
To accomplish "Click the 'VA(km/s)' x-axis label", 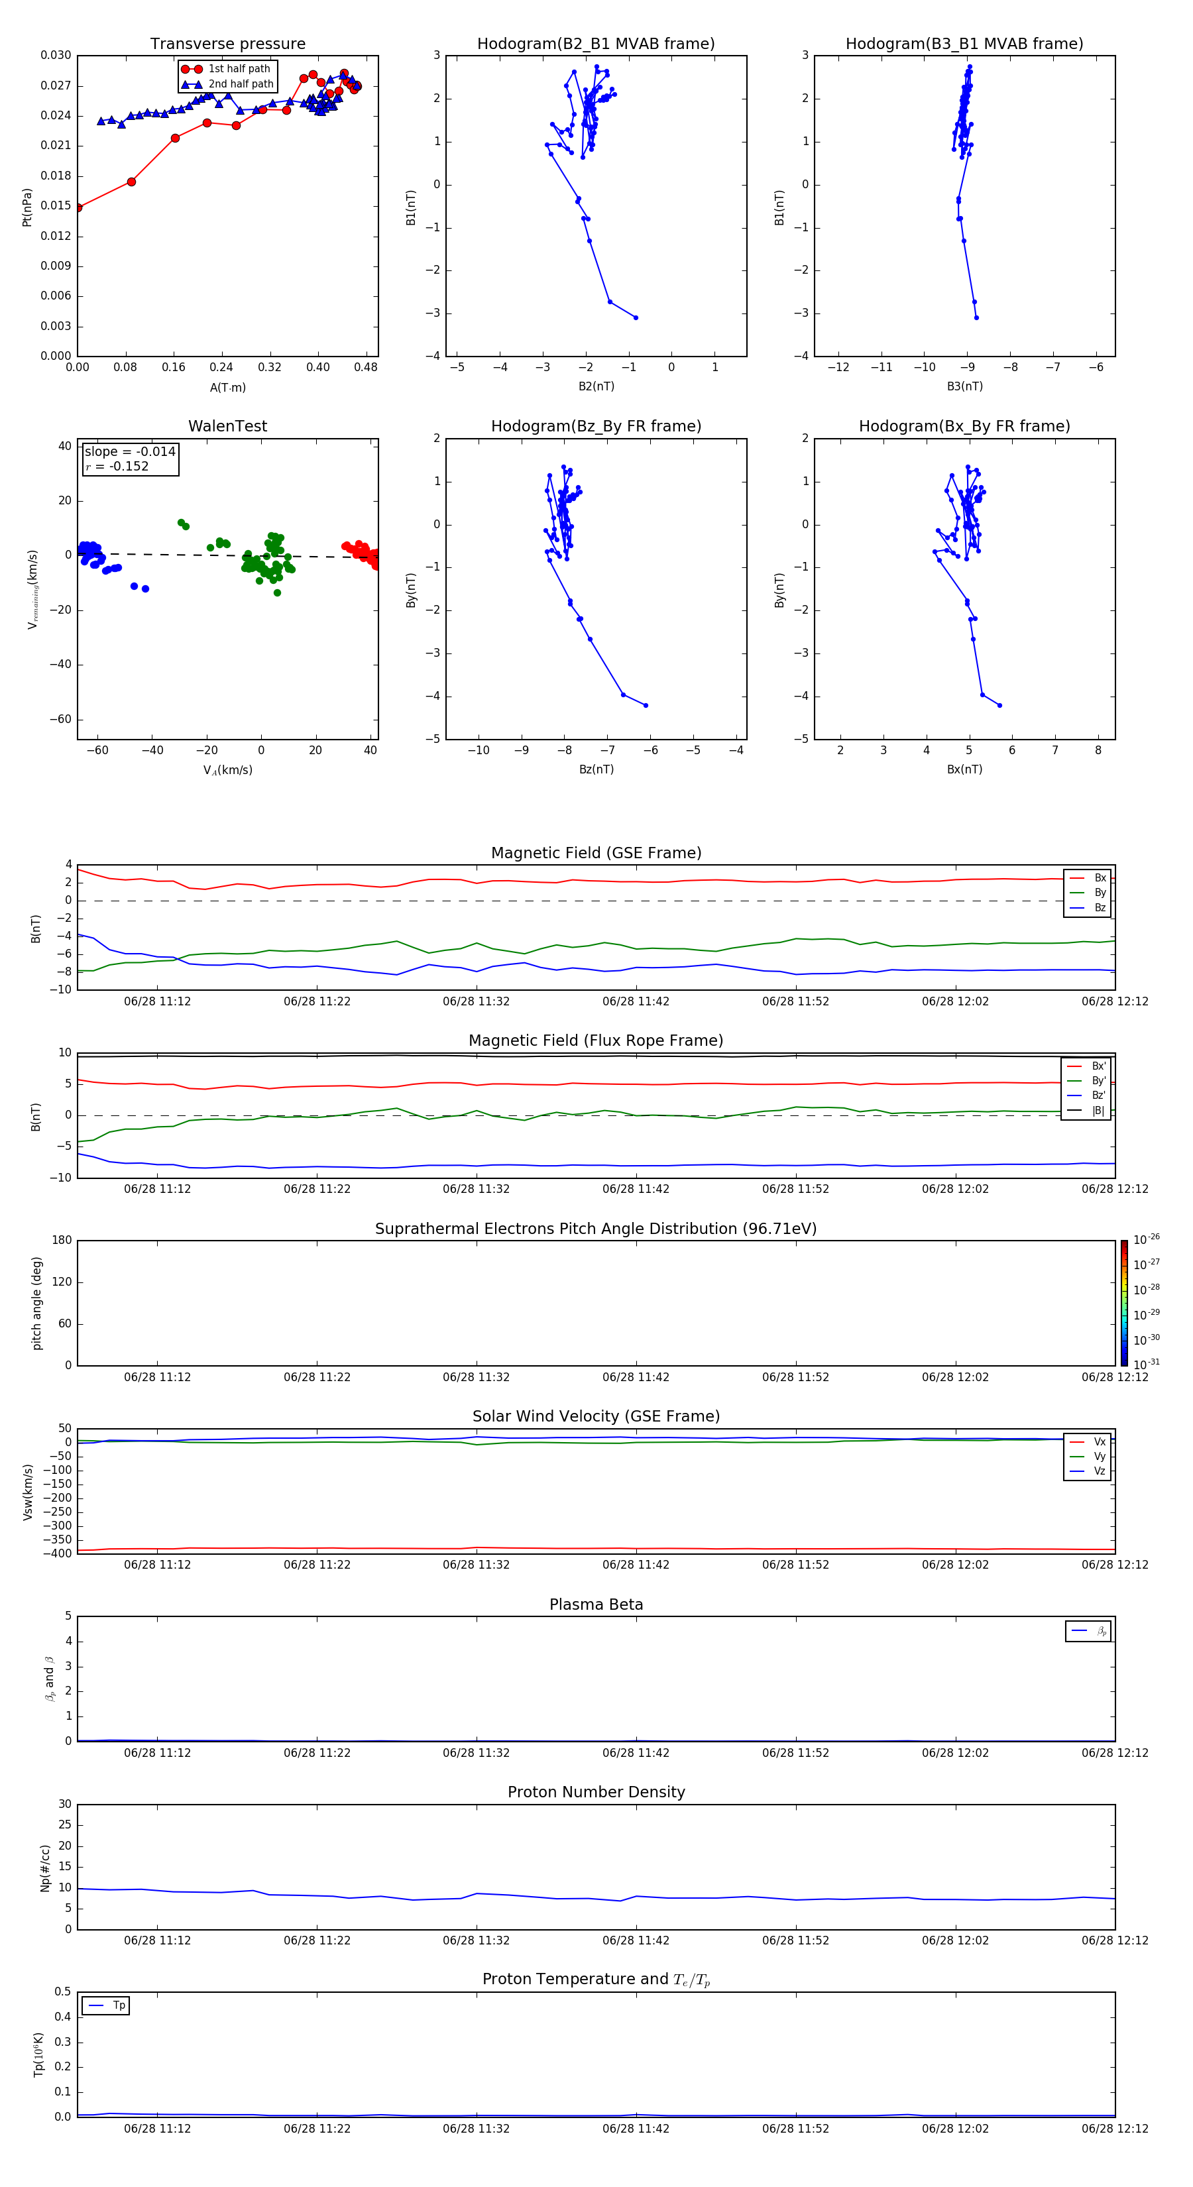I will tap(227, 770).
